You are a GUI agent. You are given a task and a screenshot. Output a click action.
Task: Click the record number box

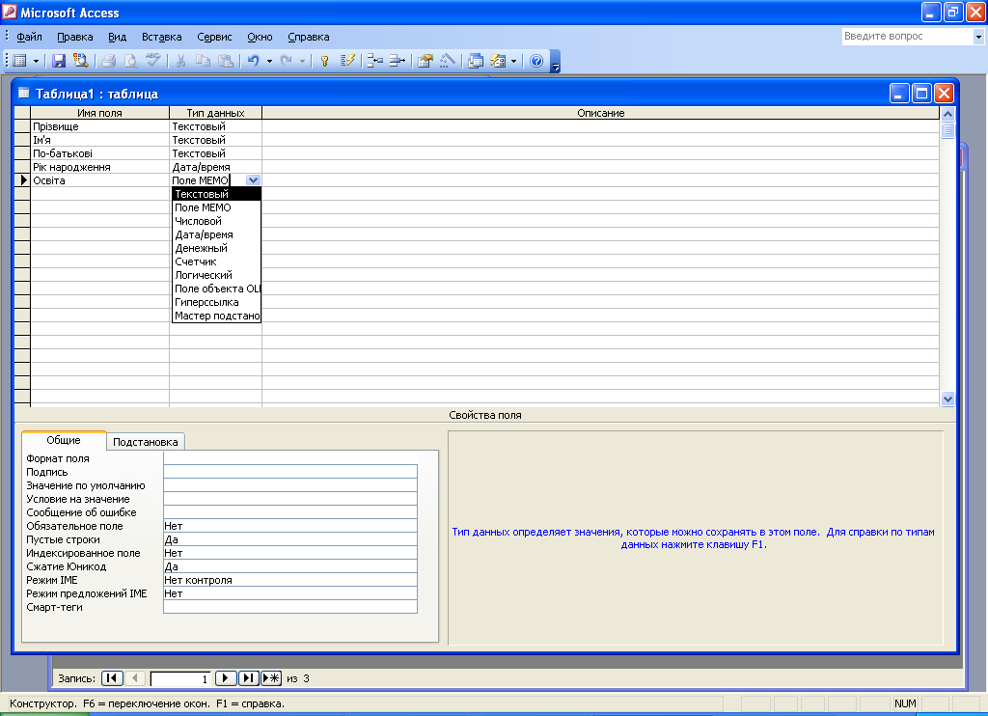pyautogui.click(x=180, y=678)
